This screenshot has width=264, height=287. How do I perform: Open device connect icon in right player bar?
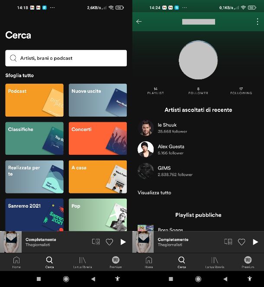pyautogui.click(x=228, y=242)
